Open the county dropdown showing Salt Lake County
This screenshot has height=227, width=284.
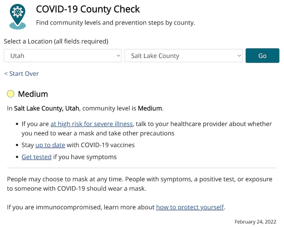pyautogui.click(x=183, y=56)
